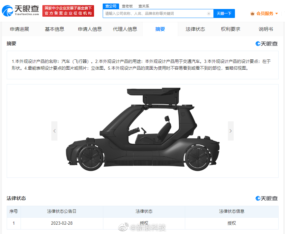Switch to the 摘要 tab

[160, 29]
